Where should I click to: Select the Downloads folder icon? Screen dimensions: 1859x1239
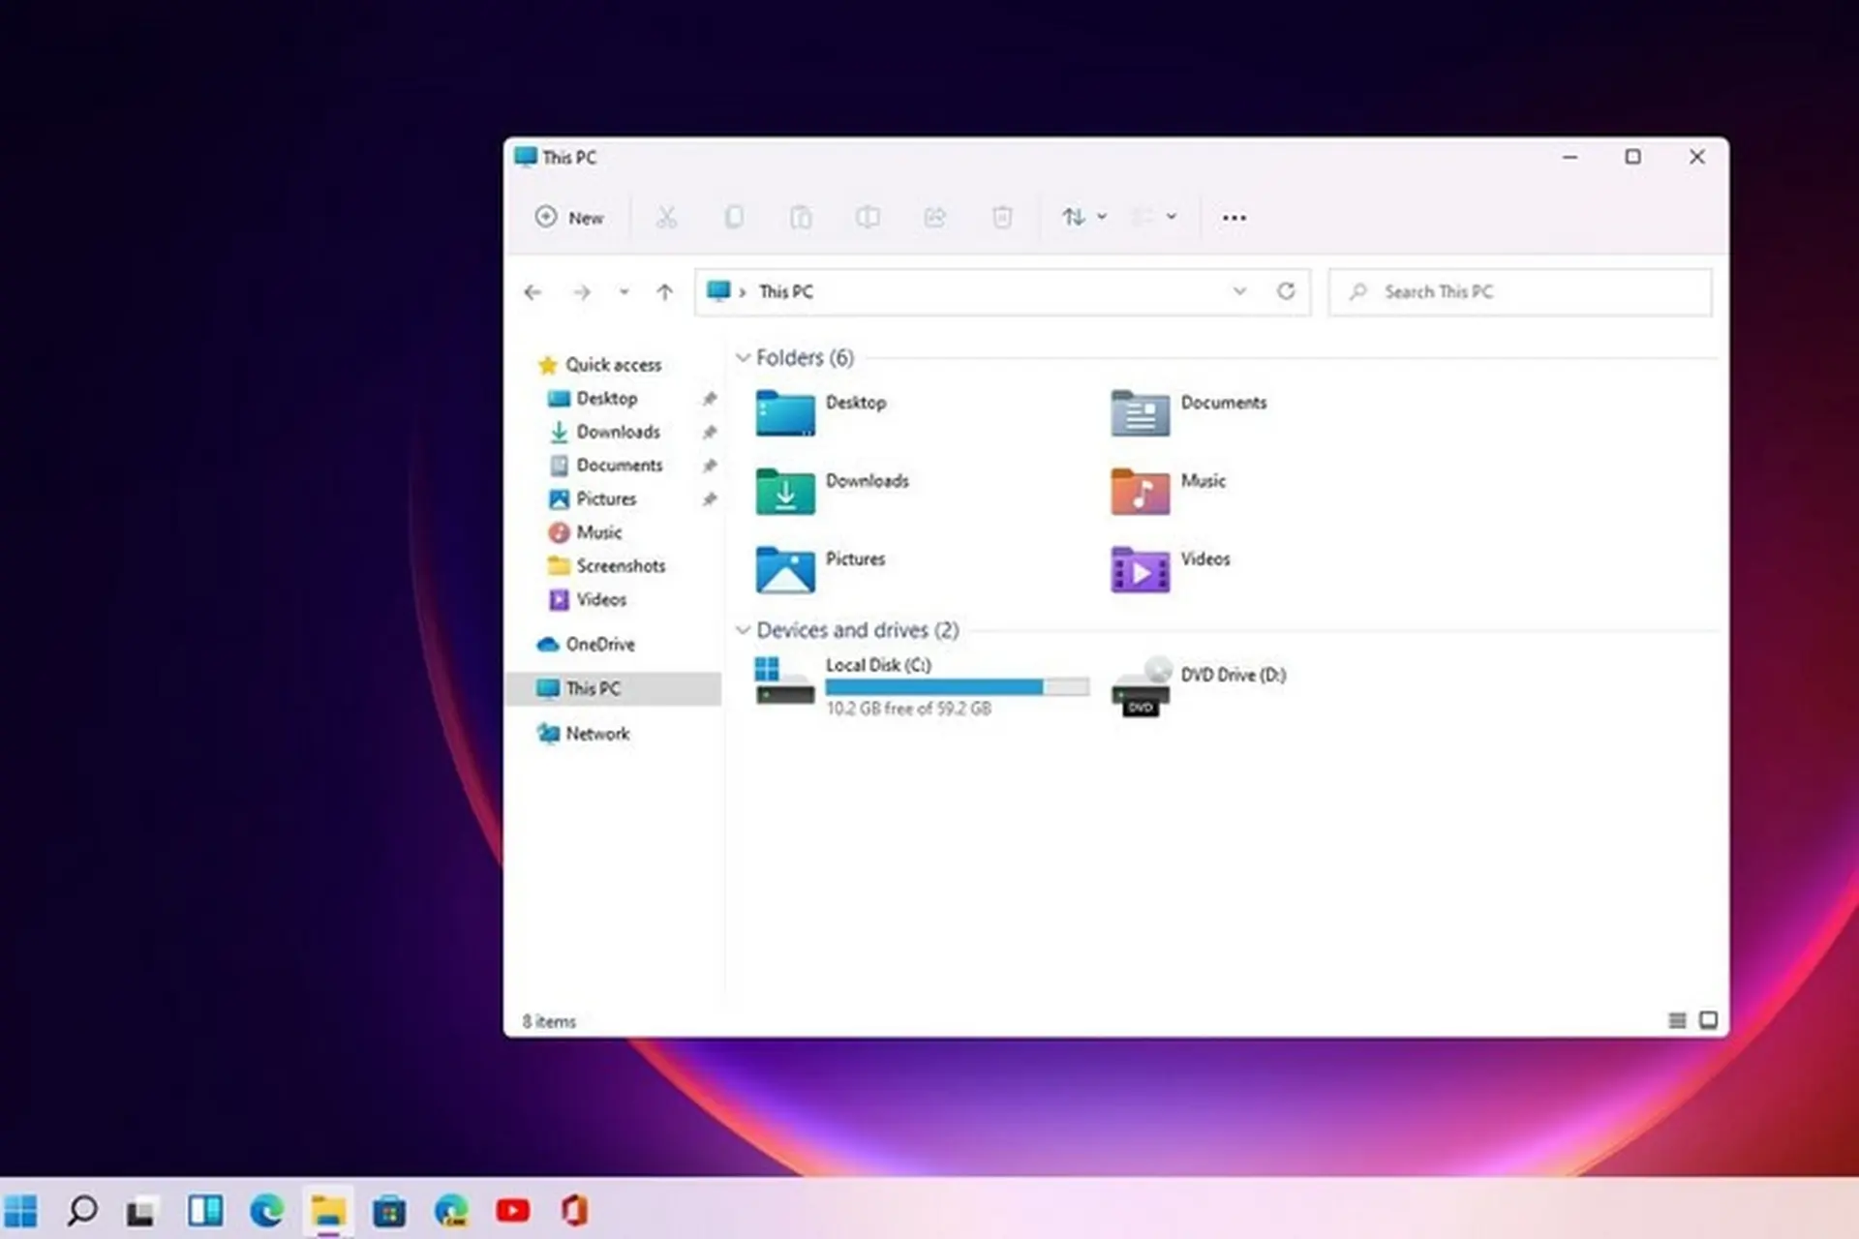[x=785, y=491]
